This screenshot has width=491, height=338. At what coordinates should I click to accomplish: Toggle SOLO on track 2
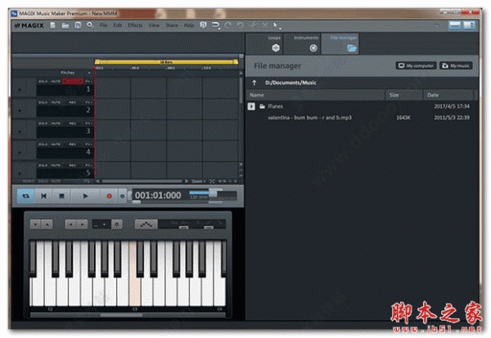point(43,103)
